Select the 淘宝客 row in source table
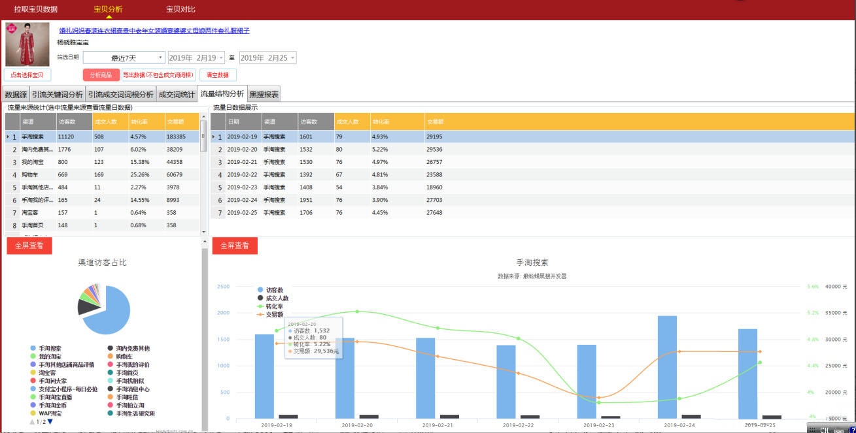 pyautogui.click(x=103, y=212)
